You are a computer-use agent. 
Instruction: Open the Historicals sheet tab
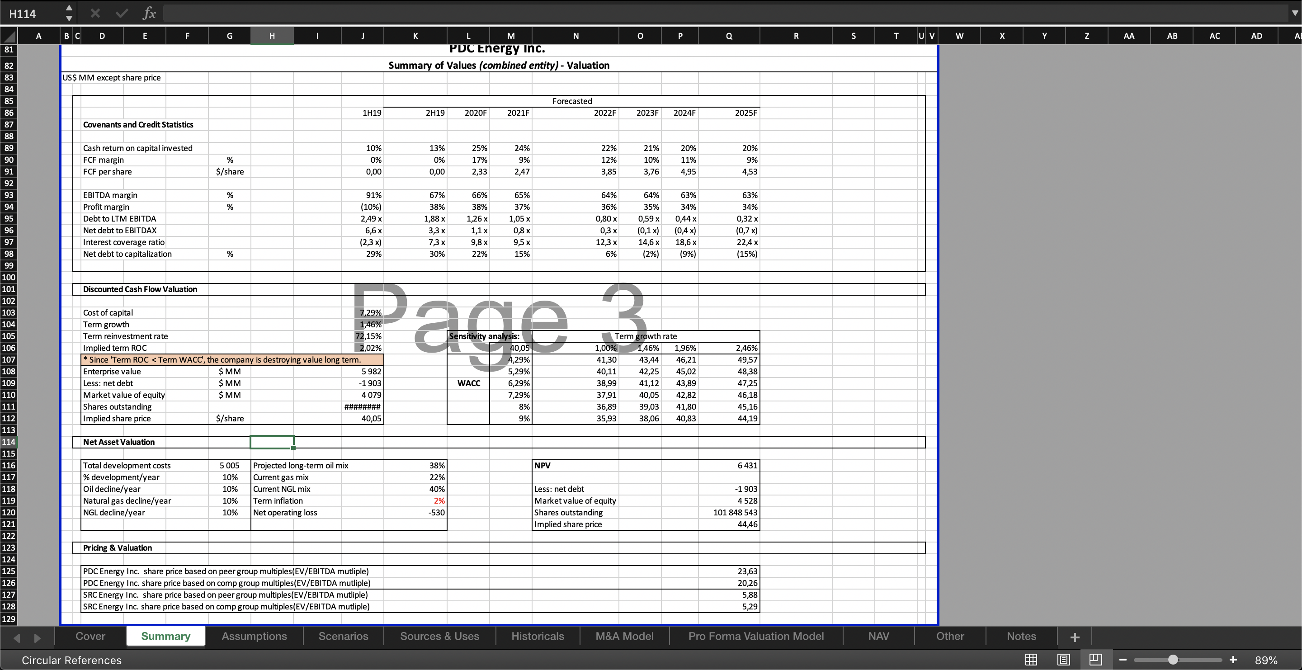click(x=538, y=636)
